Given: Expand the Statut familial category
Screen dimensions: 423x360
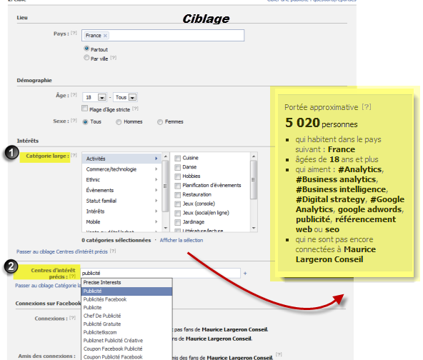Looking at the screenshot, I should pos(122,201).
